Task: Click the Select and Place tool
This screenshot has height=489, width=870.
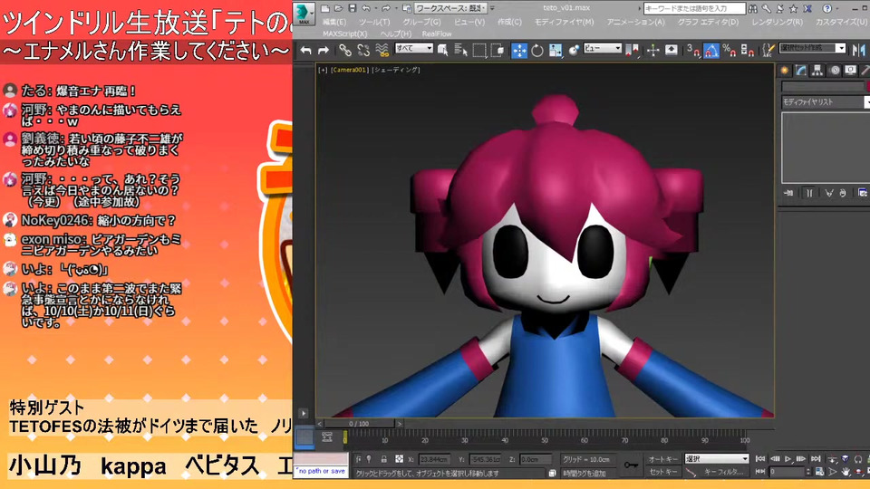Action: tap(574, 51)
